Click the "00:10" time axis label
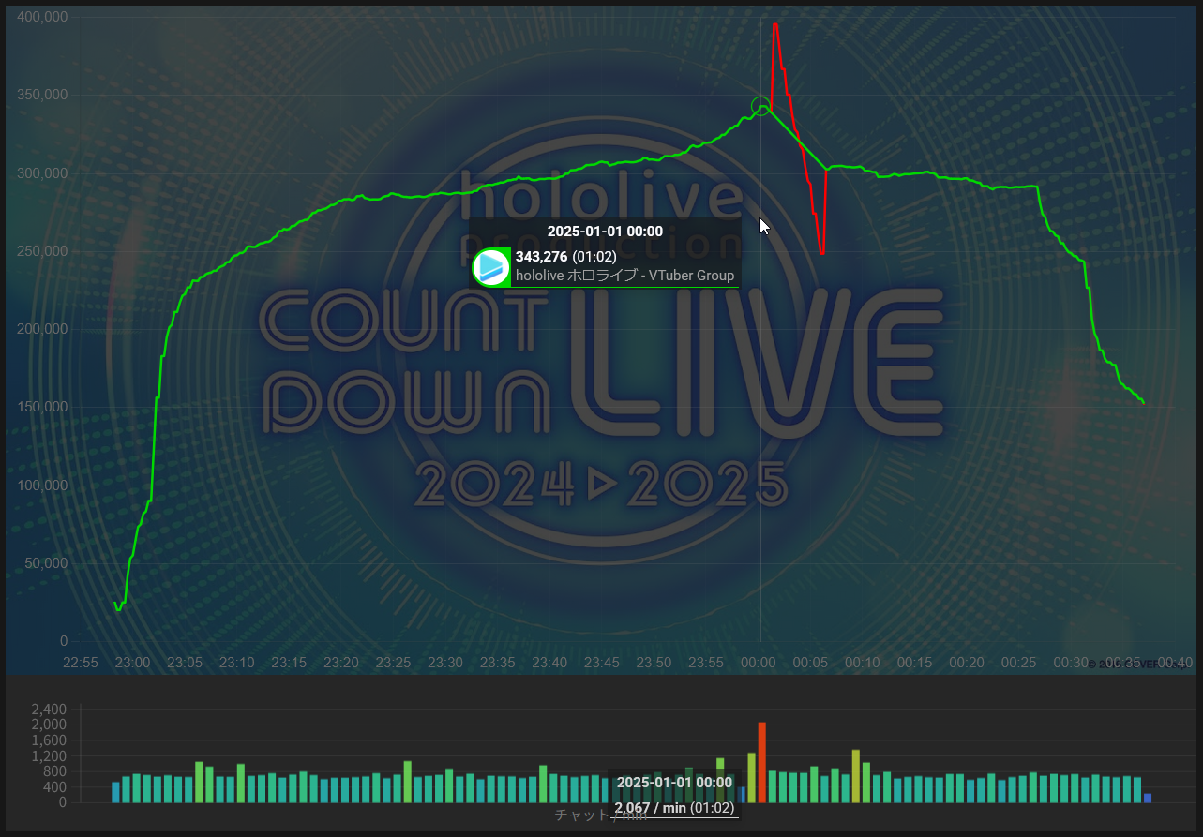 [863, 663]
